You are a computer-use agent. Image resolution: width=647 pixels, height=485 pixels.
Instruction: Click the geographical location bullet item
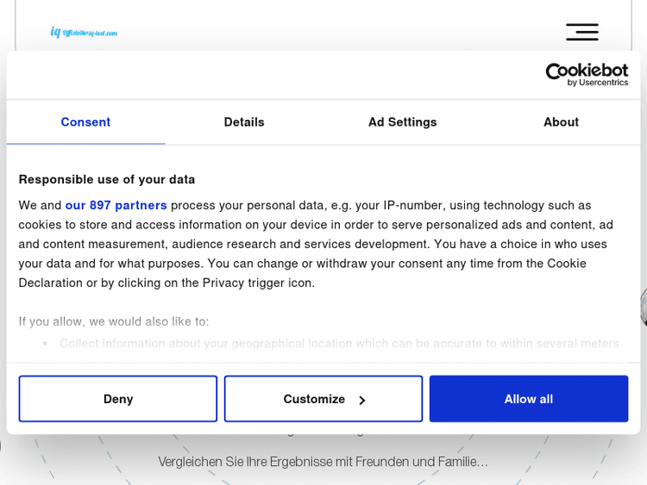pos(339,343)
